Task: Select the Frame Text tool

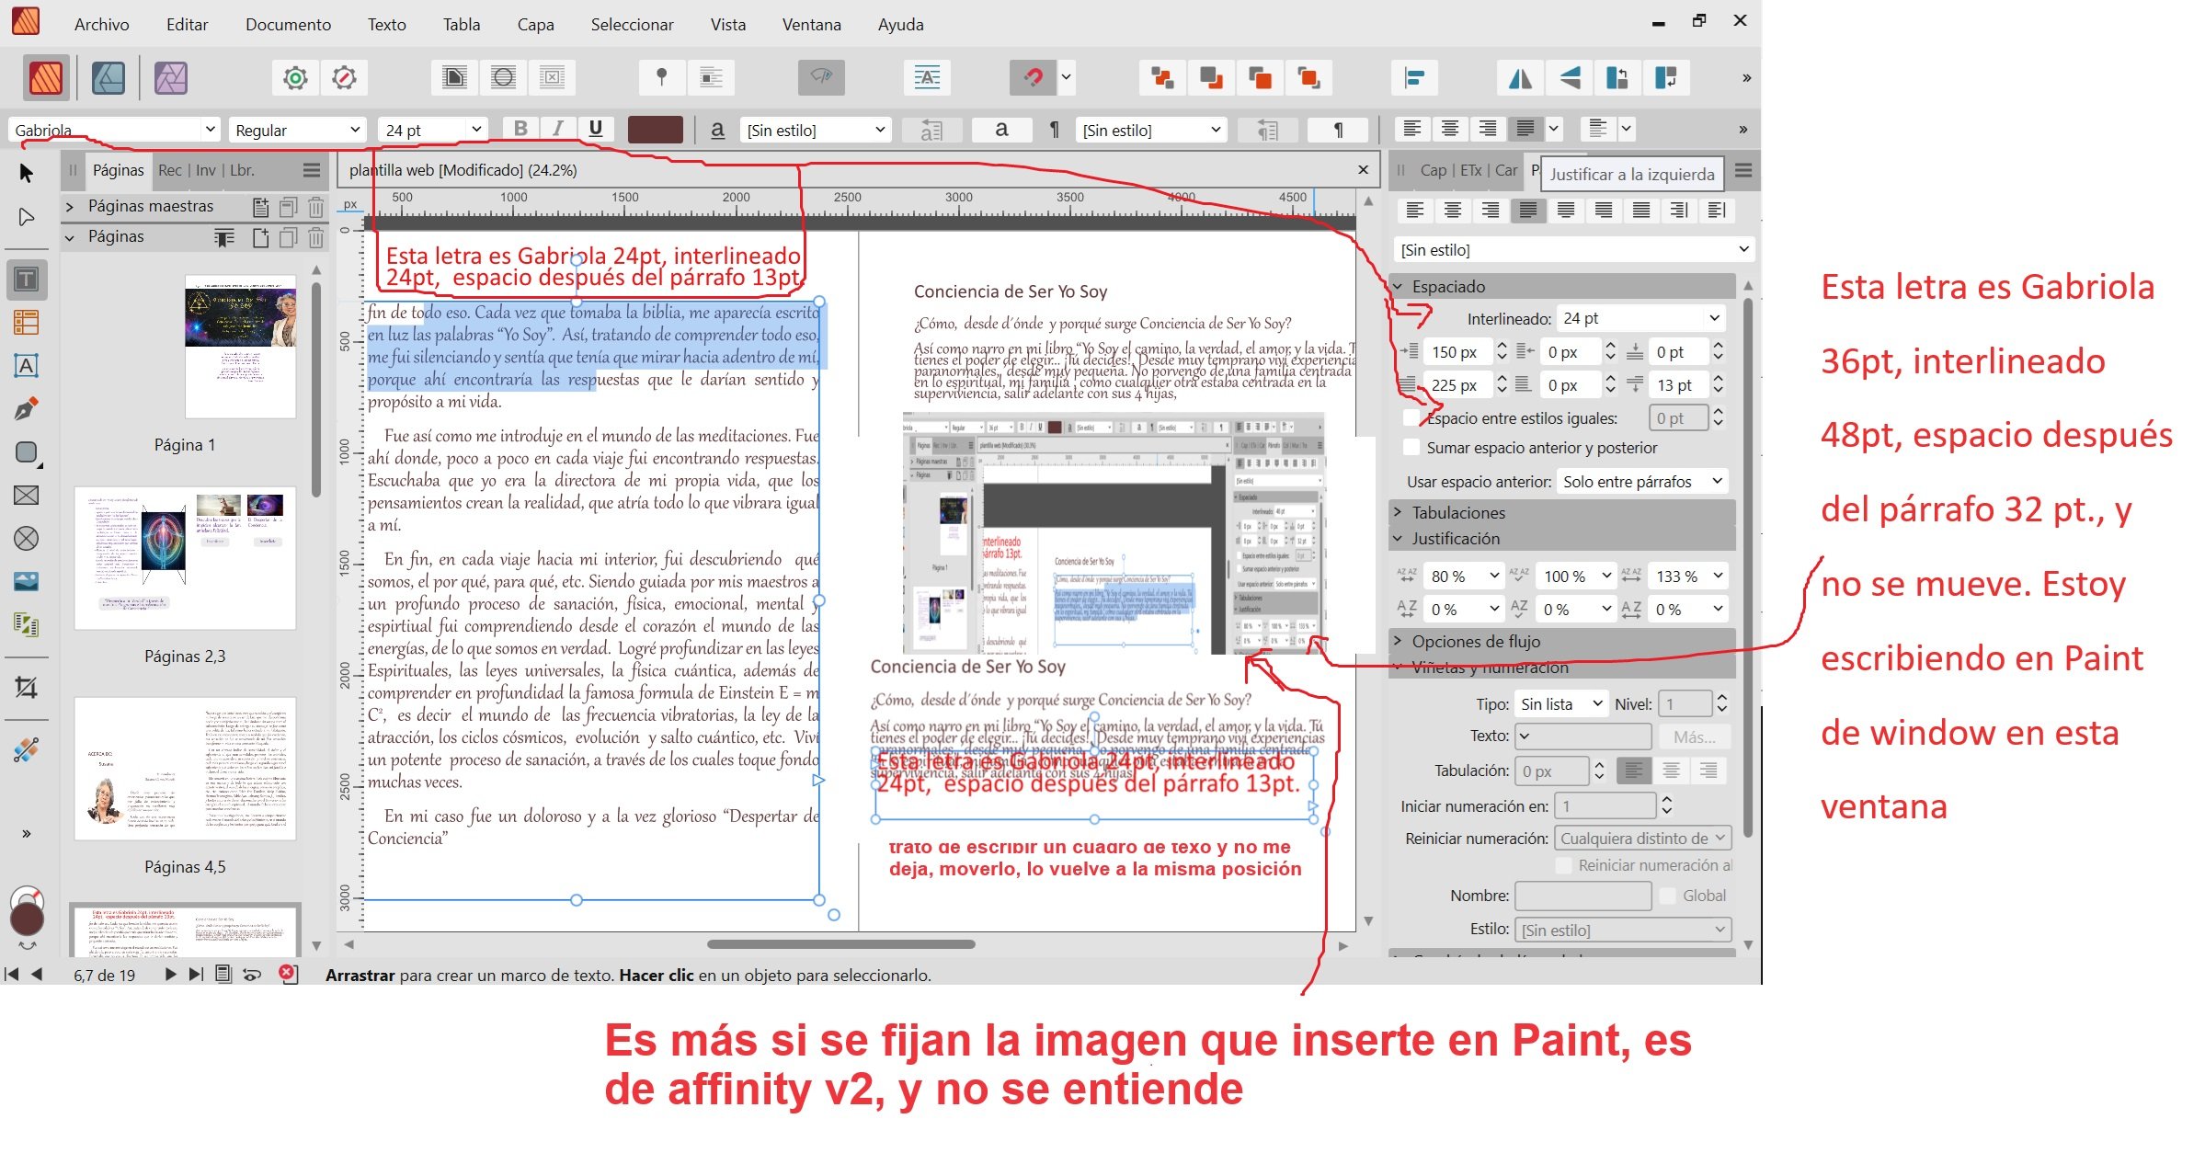Action: (26, 280)
